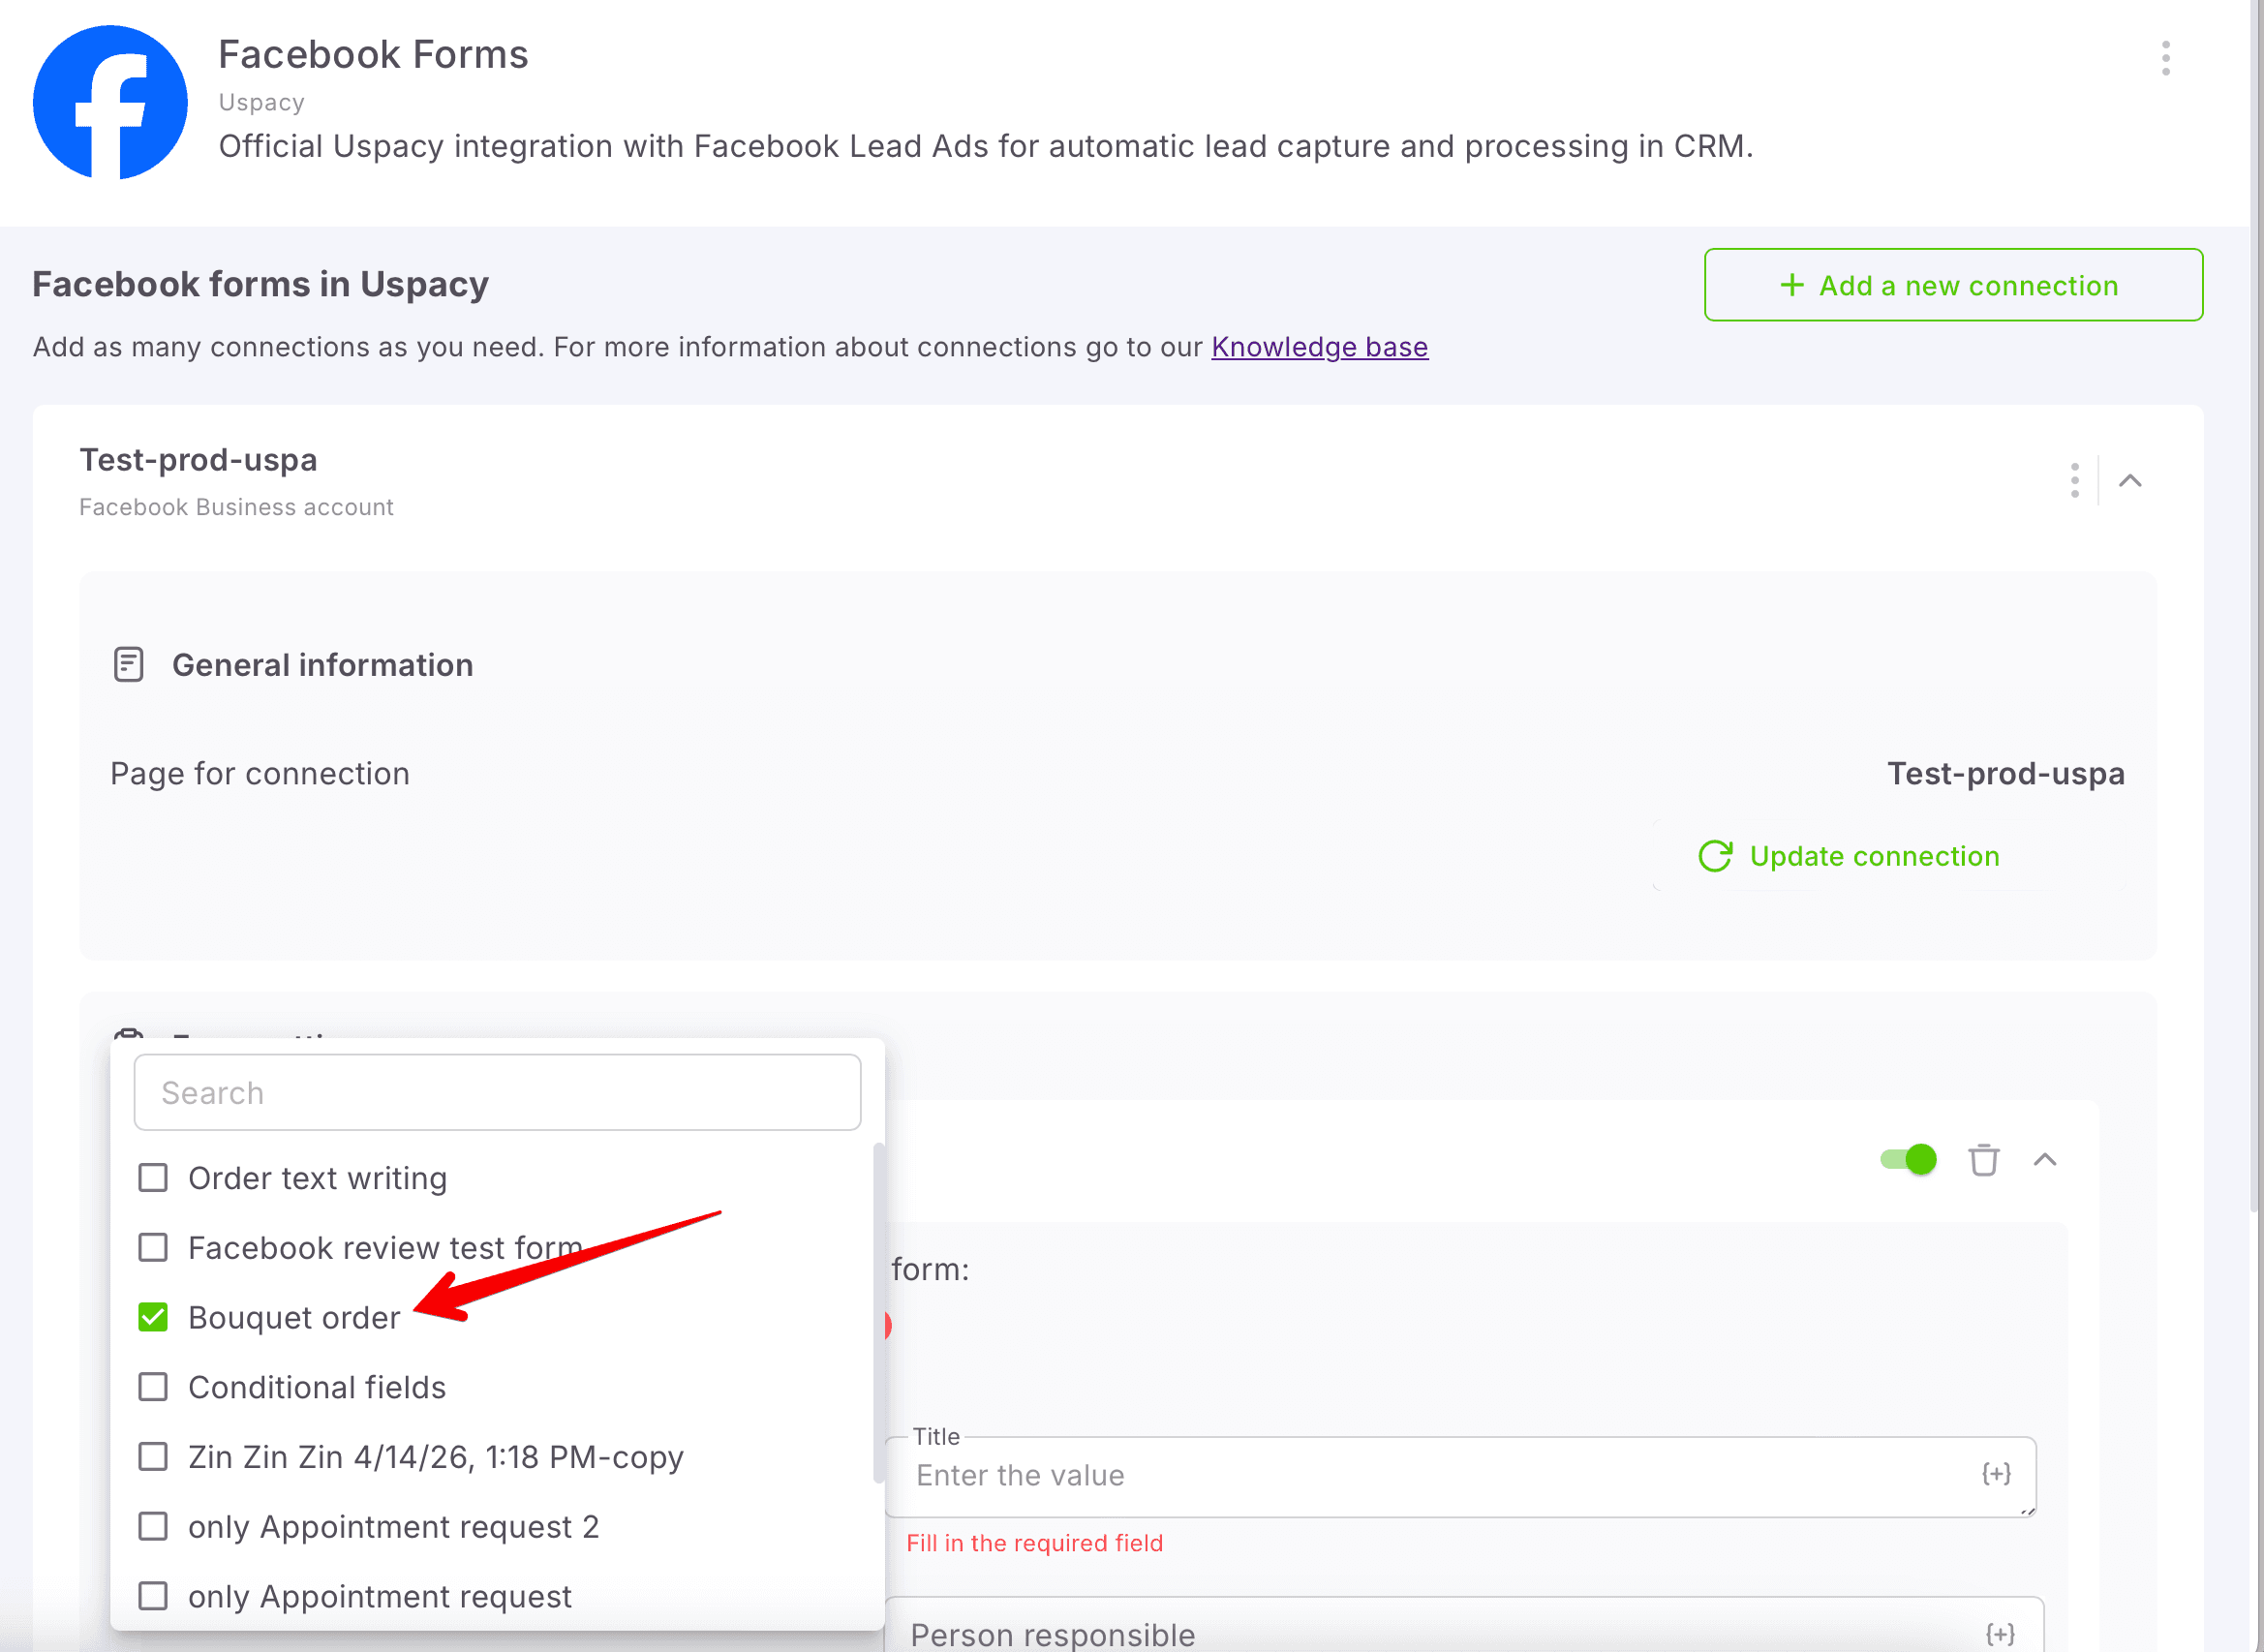
Task: Click the bold Test-prod-uspa page value
Action: (2005, 774)
